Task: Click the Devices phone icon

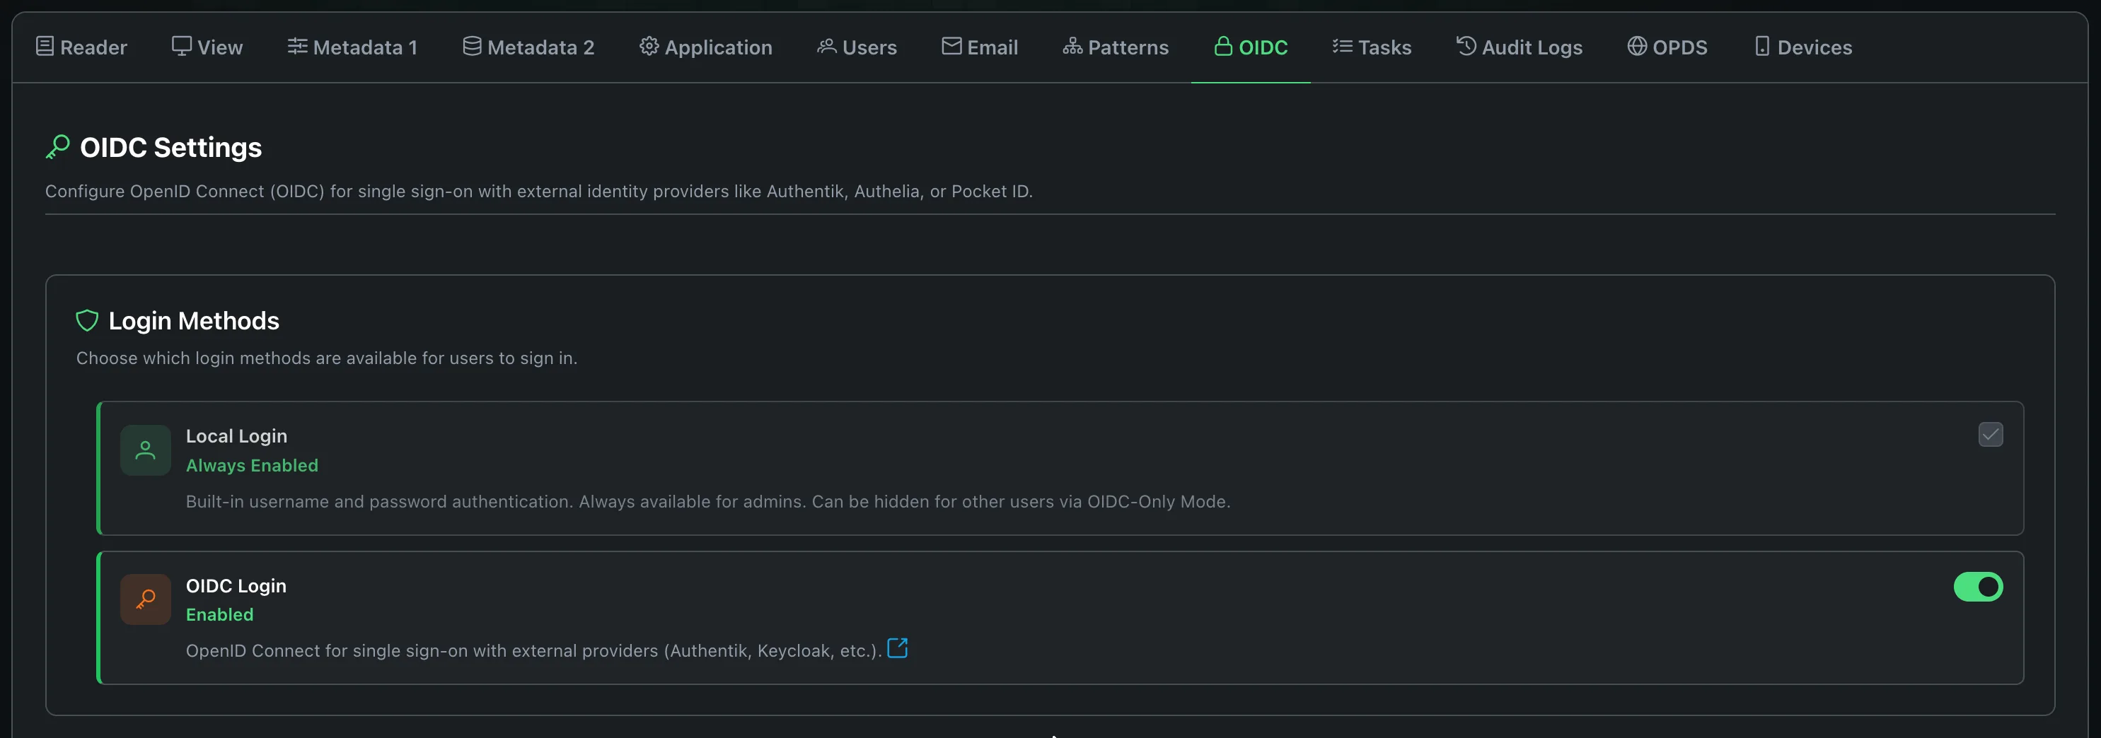Action: tap(1761, 47)
